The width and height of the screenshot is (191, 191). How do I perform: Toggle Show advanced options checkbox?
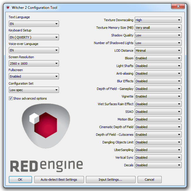pos(11,98)
